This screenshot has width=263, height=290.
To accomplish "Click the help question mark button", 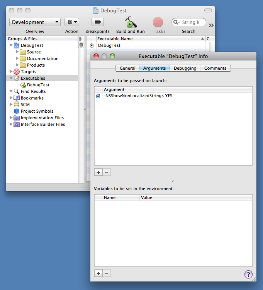I will (x=248, y=274).
